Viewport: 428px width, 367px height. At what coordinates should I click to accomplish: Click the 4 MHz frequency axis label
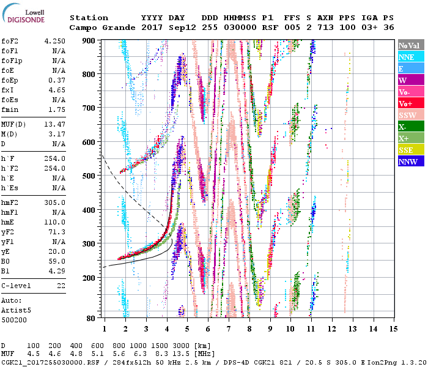pos(167,329)
